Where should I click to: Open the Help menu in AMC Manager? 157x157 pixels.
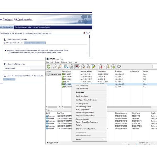coord(76,62)
